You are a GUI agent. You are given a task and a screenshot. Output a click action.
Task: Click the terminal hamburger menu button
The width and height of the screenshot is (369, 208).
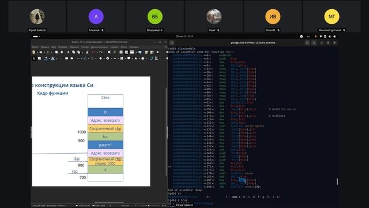click(314, 43)
